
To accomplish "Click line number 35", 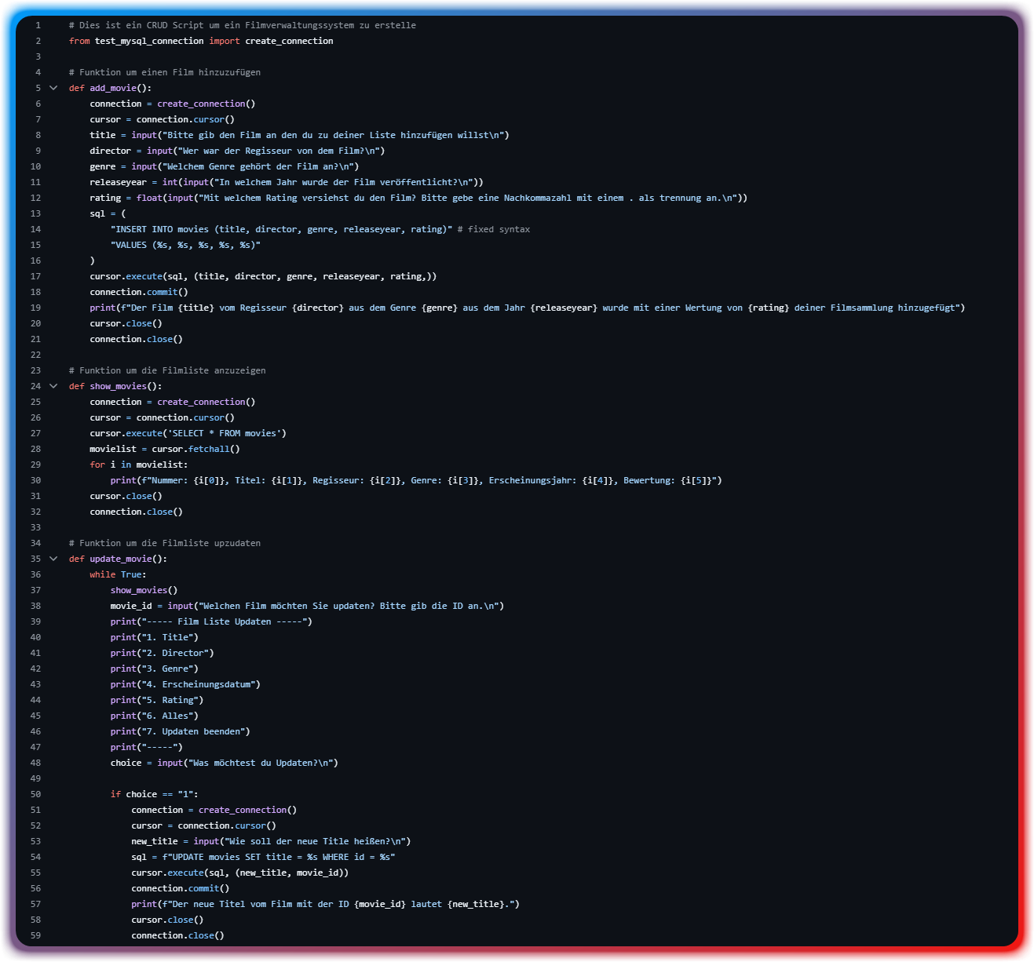I will [x=35, y=559].
